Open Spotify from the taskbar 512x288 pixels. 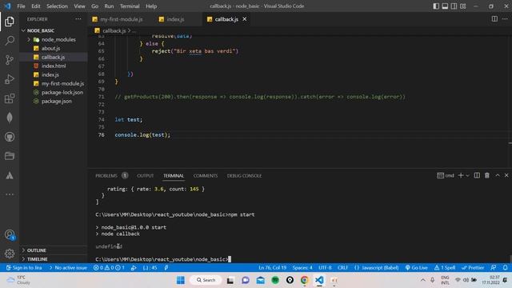[275, 280]
